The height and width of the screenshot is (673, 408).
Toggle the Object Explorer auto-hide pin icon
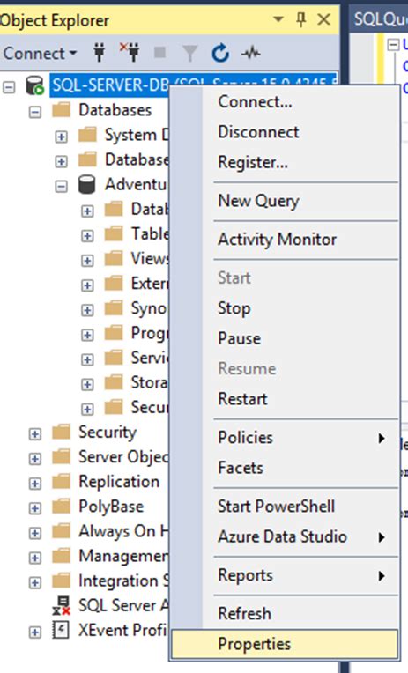click(x=301, y=19)
